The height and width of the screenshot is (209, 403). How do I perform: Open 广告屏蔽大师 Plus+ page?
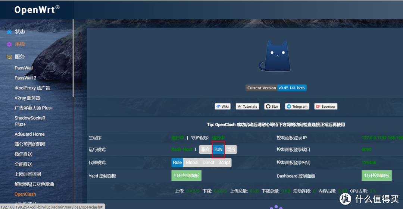click(x=34, y=108)
